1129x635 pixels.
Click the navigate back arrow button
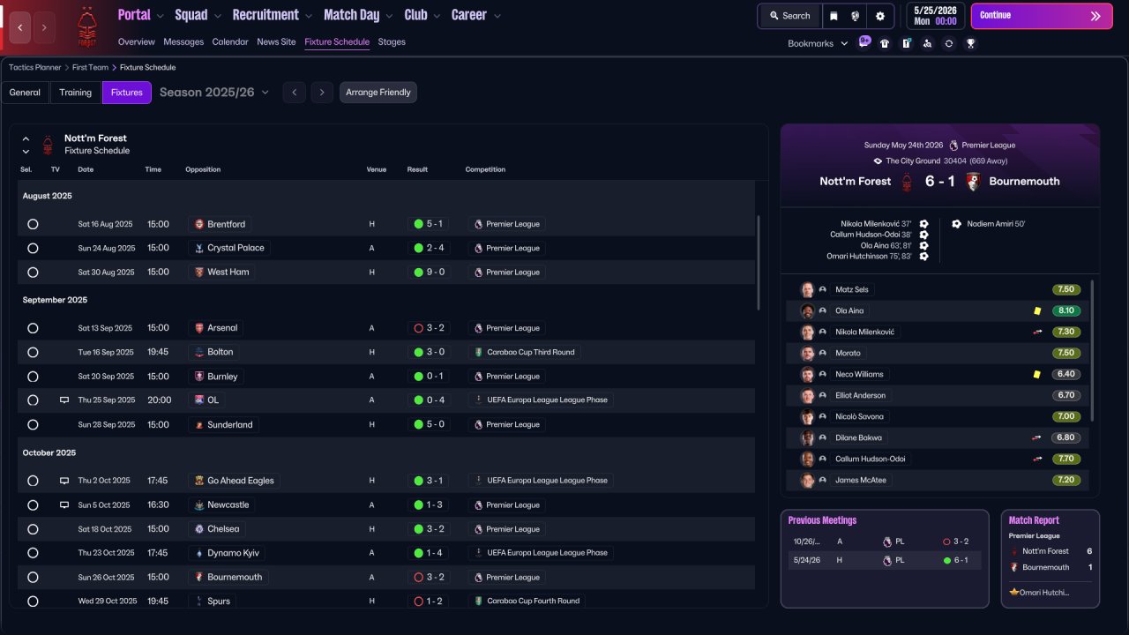coord(20,27)
